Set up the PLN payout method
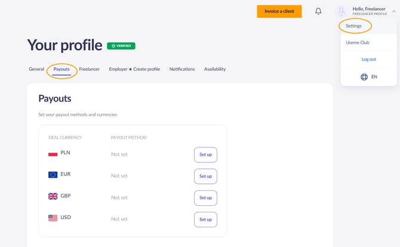Viewport: 400px width, 247px height. 205,155
